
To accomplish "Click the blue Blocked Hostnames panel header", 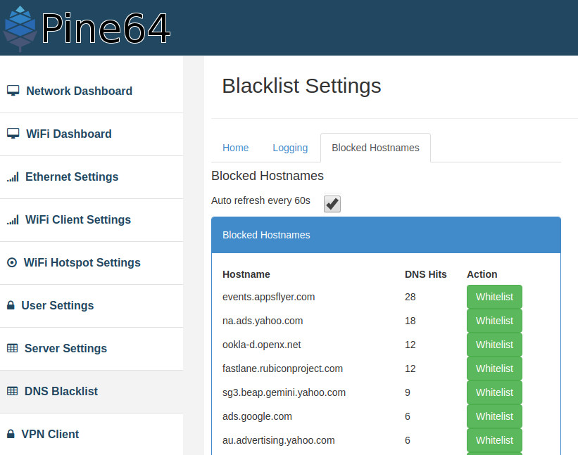I will 386,235.
